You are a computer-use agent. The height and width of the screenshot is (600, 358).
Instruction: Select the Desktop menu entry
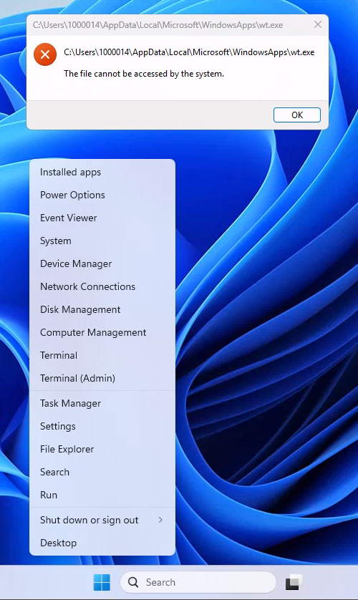click(x=102, y=543)
